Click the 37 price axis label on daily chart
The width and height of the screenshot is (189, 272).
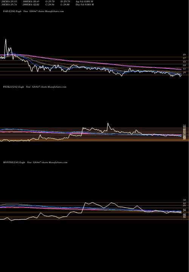pyautogui.click(x=184, y=58)
